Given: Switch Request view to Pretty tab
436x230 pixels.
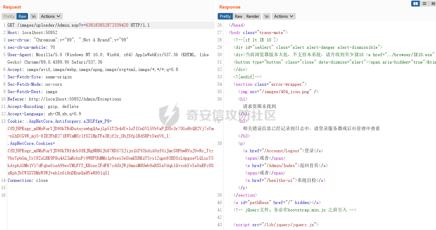Looking at the screenshot, I should pyautogui.click(x=9, y=16).
